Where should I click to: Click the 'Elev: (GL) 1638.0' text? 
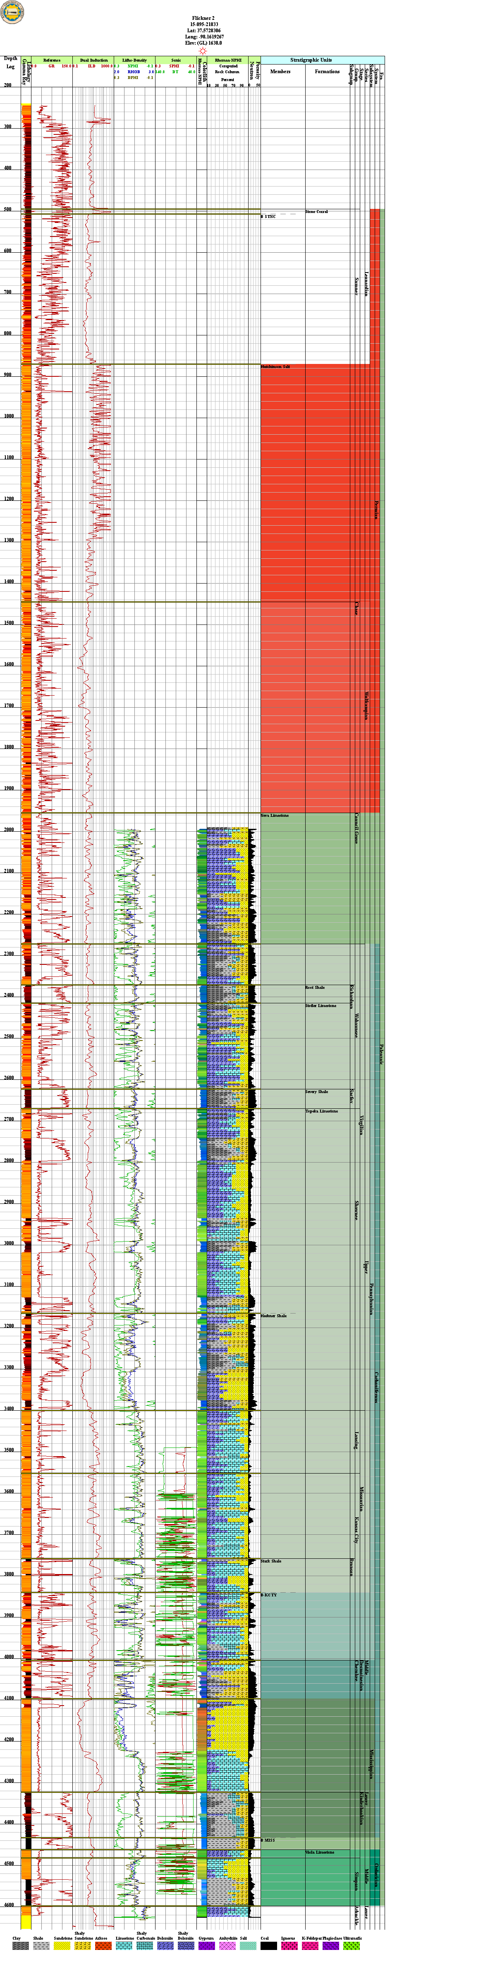204,42
